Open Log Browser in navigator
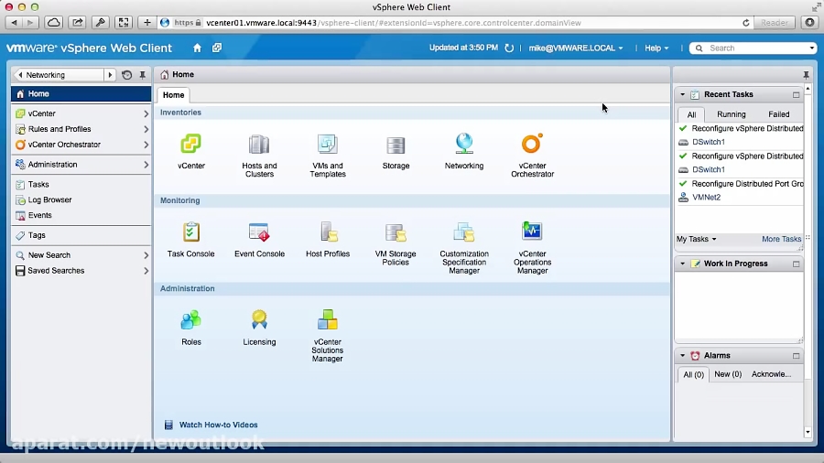The width and height of the screenshot is (824, 463). point(81,200)
